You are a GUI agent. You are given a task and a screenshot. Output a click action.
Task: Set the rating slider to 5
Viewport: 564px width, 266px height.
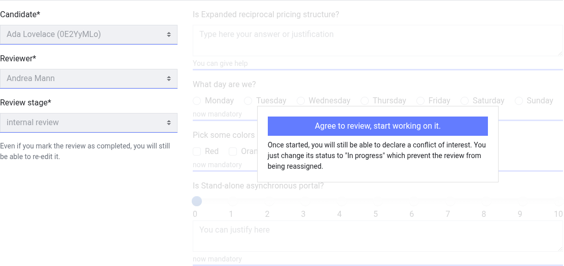pyautogui.click(x=376, y=201)
